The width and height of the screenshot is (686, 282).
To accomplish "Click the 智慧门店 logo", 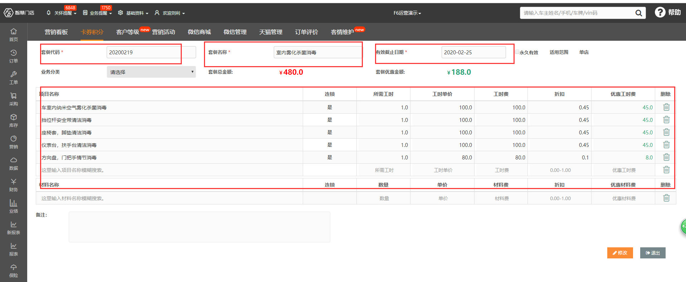I will 19,13.
